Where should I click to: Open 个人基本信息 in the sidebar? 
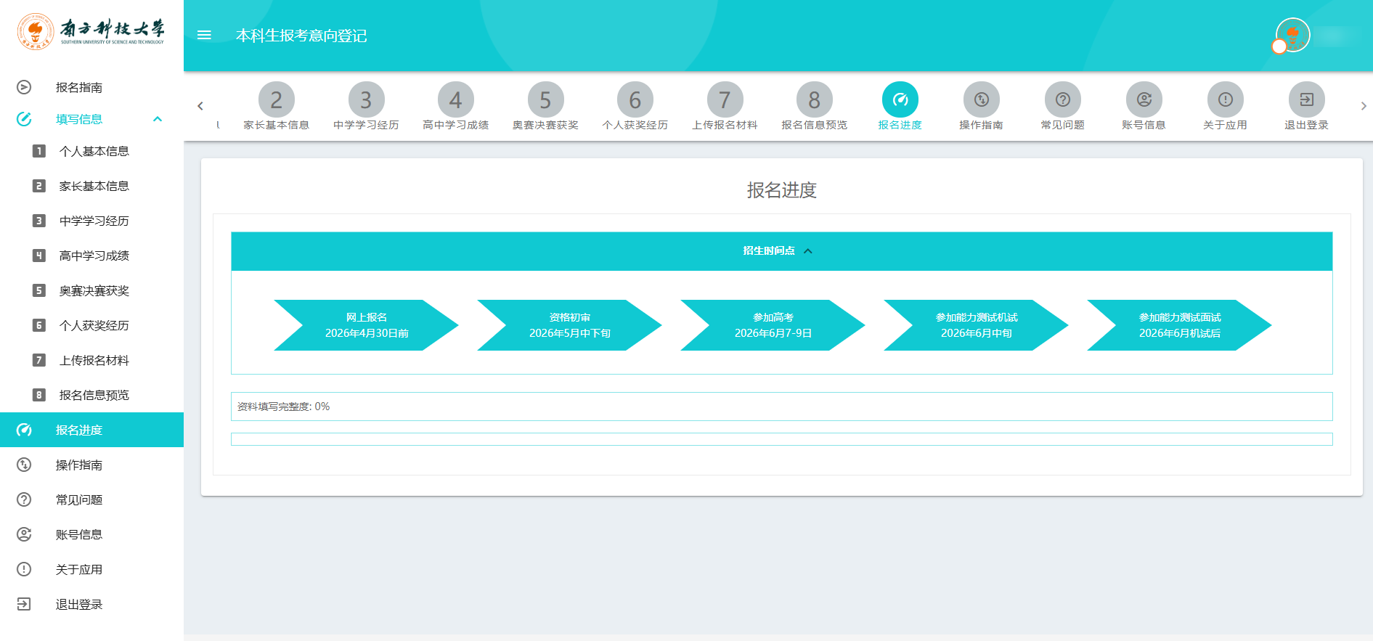(x=94, y=151)
